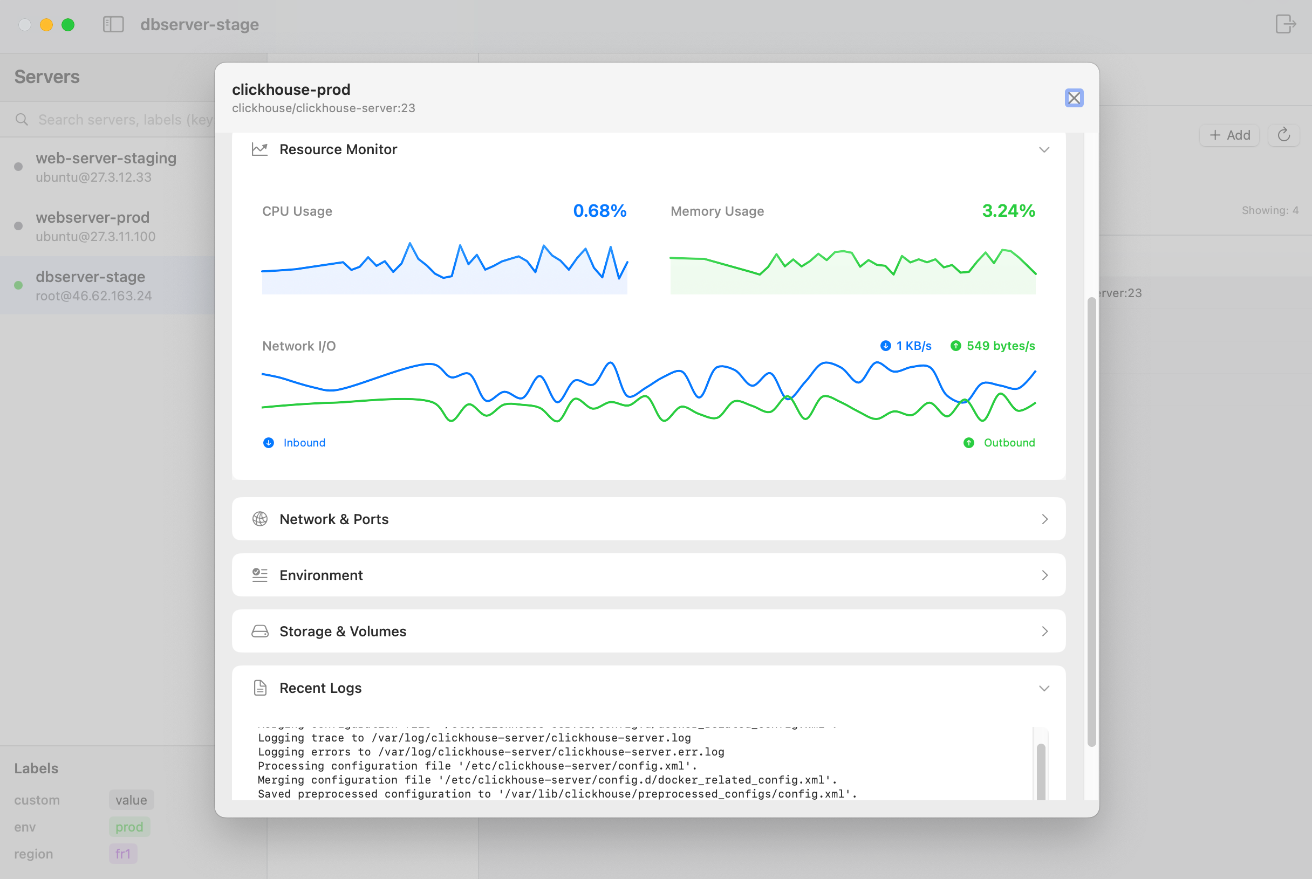Click the Inbound legend arrow icon
Viewport: 1312px width, 879px height.
(269, 443)
